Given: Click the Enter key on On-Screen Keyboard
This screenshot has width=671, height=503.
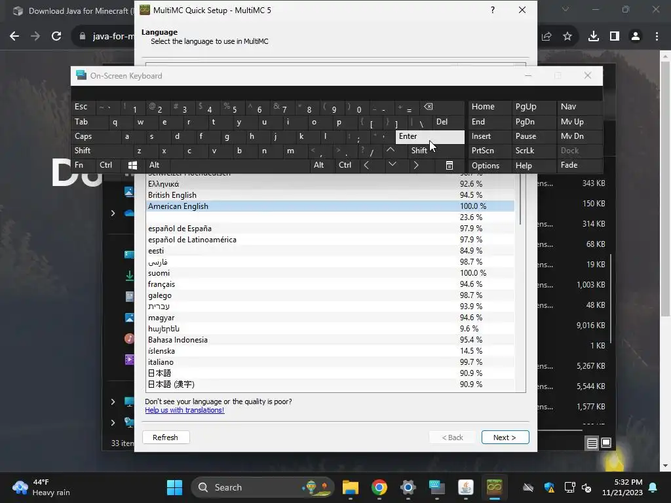Looking at the screenshot, I should point(430,136).
